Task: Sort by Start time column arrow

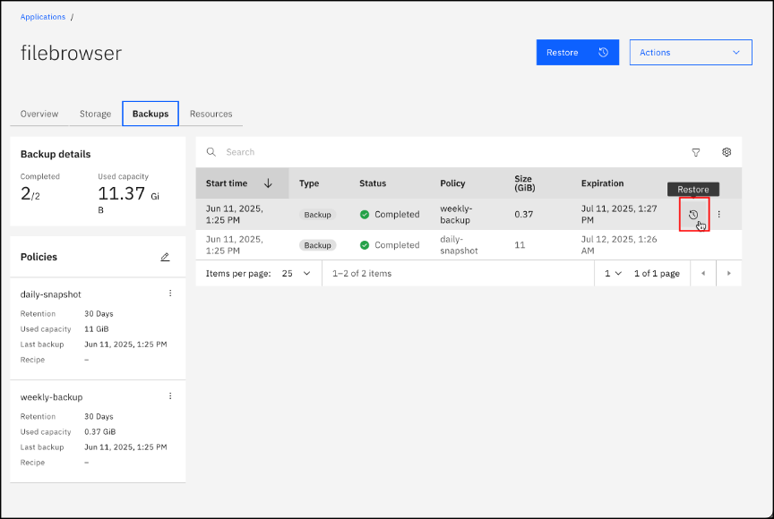Action: (x=268, y=183)
